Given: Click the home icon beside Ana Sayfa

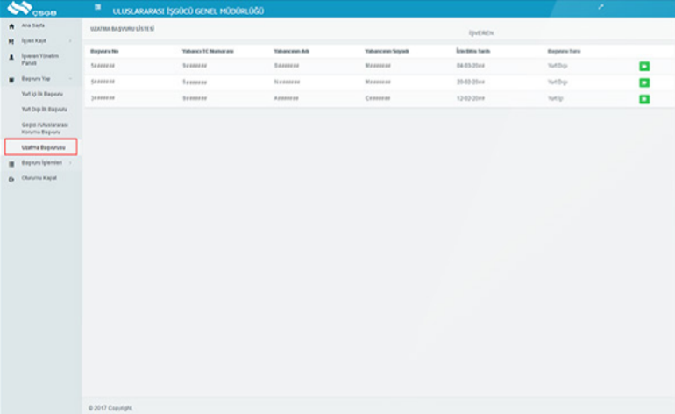Looking at the screenshot, I should point(11,26).
